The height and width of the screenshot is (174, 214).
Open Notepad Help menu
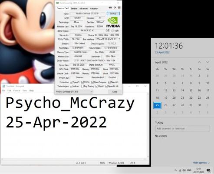pyautogui.click(x=32, y=90)
